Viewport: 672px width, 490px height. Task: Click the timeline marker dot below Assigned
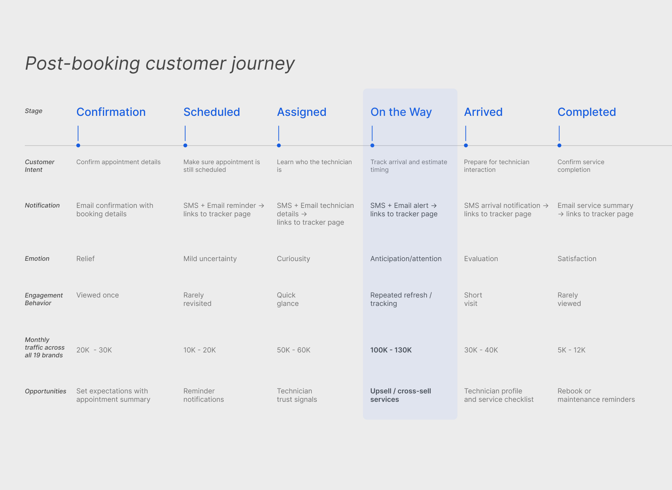(x=279, y=146)
